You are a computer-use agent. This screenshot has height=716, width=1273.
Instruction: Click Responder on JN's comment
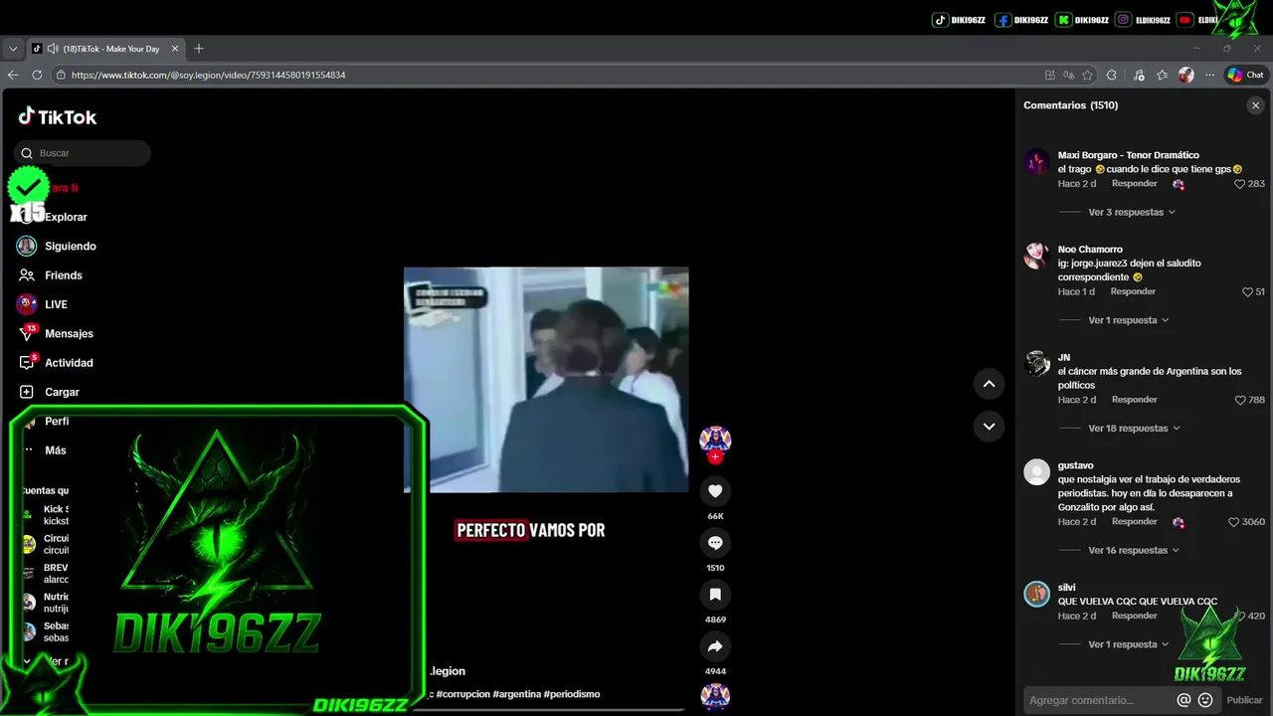[x=1134, y=400]
